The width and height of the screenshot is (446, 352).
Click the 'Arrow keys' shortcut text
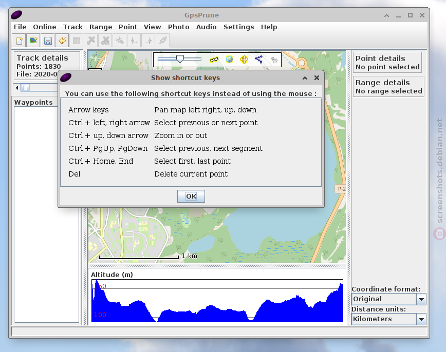click(x=88, y=110)
